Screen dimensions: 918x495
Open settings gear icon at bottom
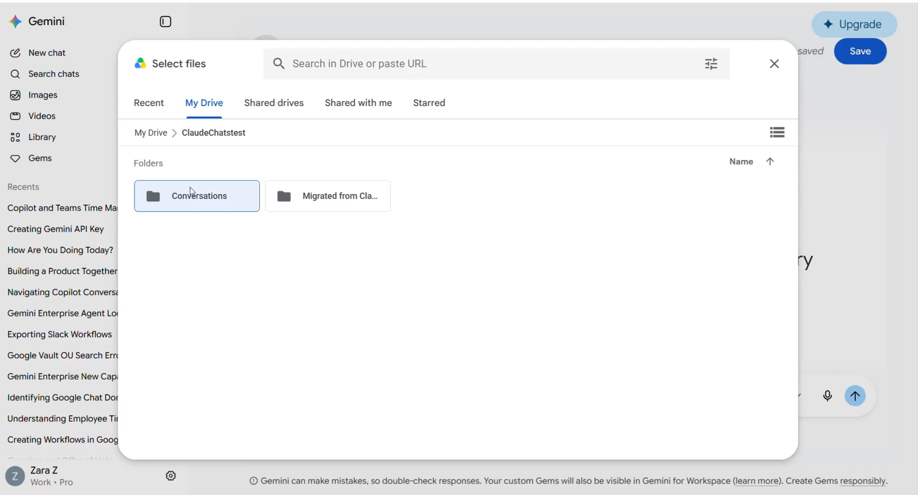pos(171,476)
